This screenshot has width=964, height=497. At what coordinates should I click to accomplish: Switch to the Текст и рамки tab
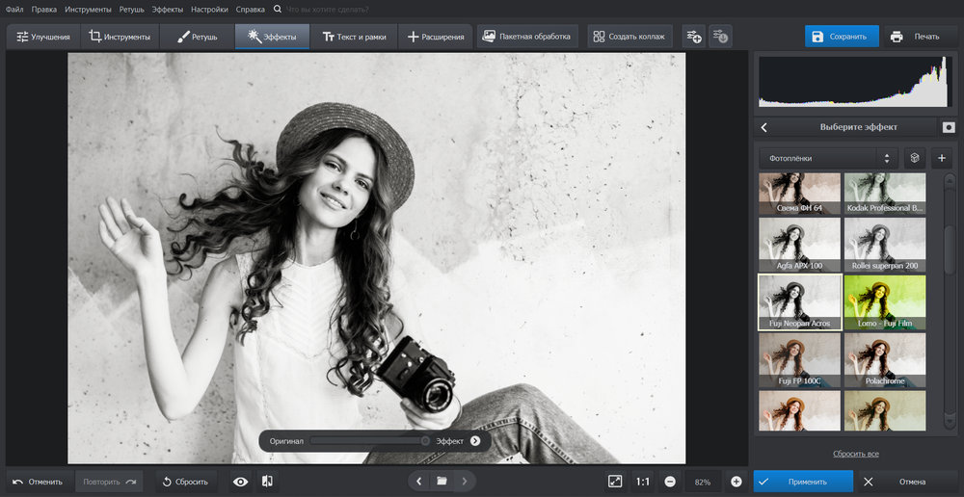[354, 37]
